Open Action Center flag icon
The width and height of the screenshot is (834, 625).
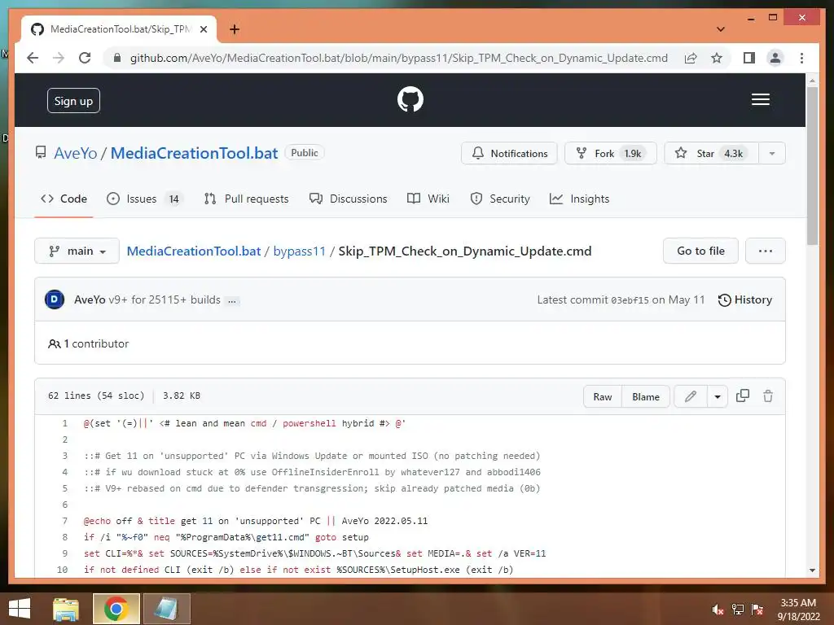click(757, 610)
